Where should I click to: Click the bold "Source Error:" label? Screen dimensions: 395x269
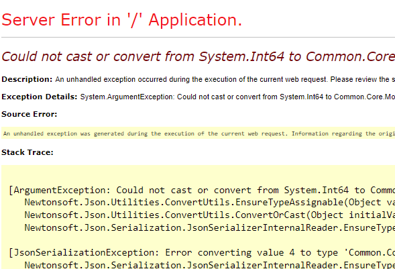click(x=30, y=114)
